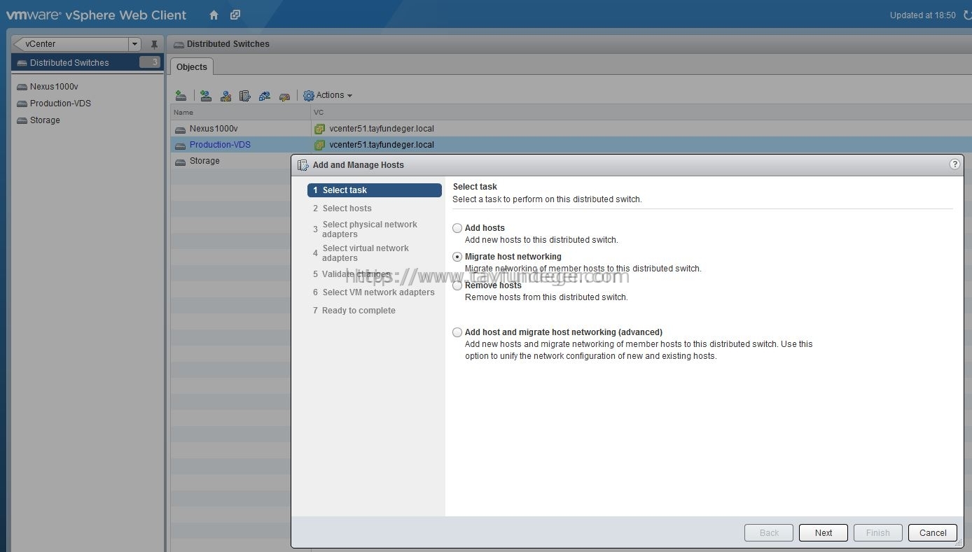Click the add and manage hosts icon
Image resolution: width=972 pixels, height=552 pixels.
tap(244, 95)
